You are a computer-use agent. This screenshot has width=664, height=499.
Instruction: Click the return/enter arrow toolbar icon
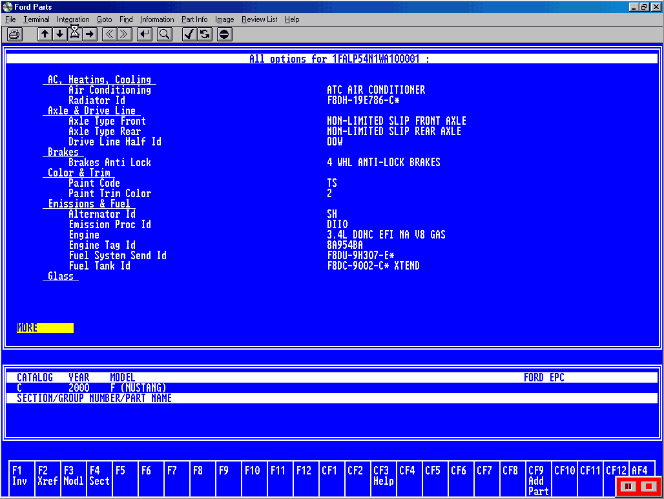(145, 34)
